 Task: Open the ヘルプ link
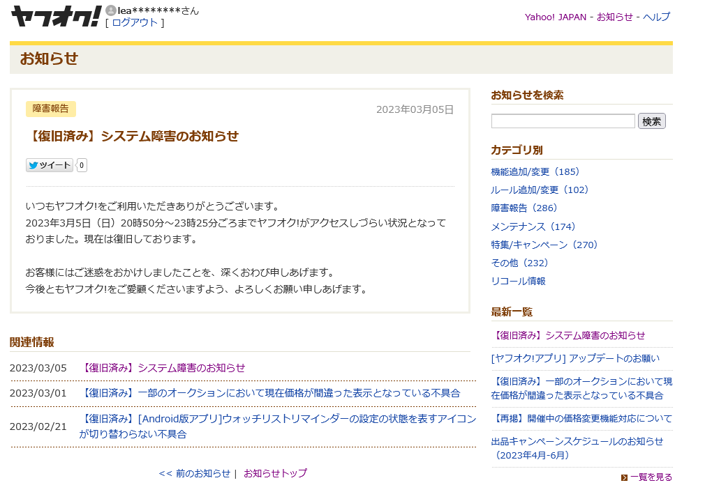(656, 17)
